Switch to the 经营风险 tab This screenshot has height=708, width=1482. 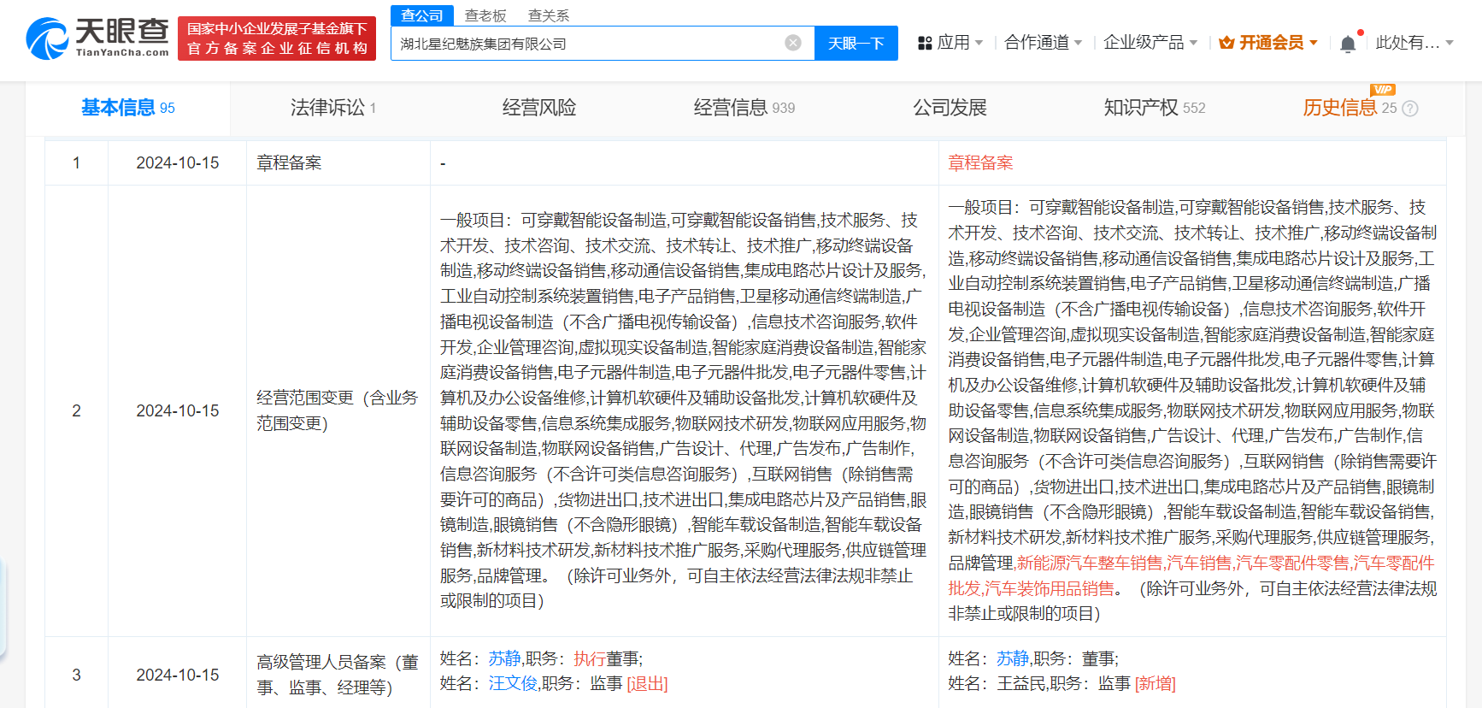[x=539, y=108]
